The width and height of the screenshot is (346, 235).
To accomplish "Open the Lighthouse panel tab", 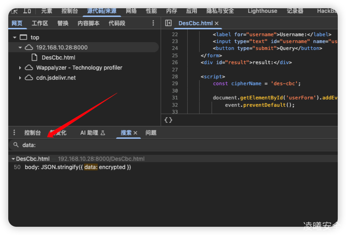I will pyautogui.click(x=262, y=11).
